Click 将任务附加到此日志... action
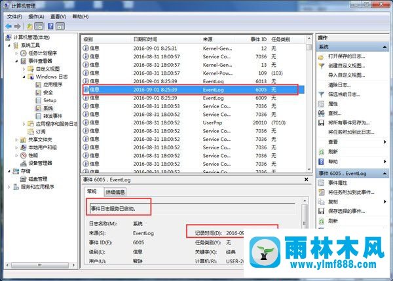Viewport: 393px width, 281px height. (351, 132)
